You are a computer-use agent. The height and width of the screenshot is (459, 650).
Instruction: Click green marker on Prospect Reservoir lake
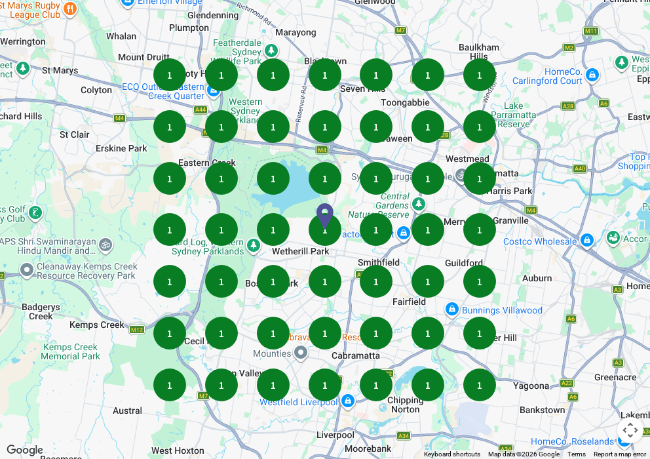tap(273, 178)
